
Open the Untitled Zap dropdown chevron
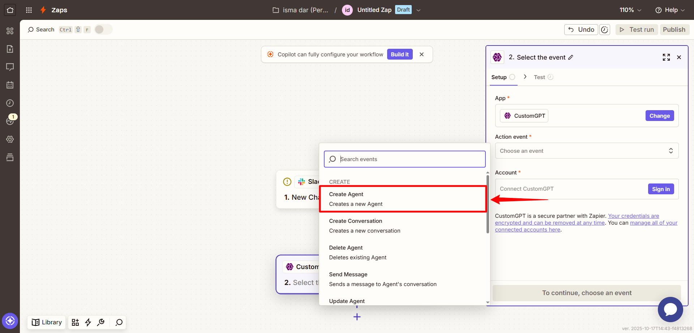(419, 10)
